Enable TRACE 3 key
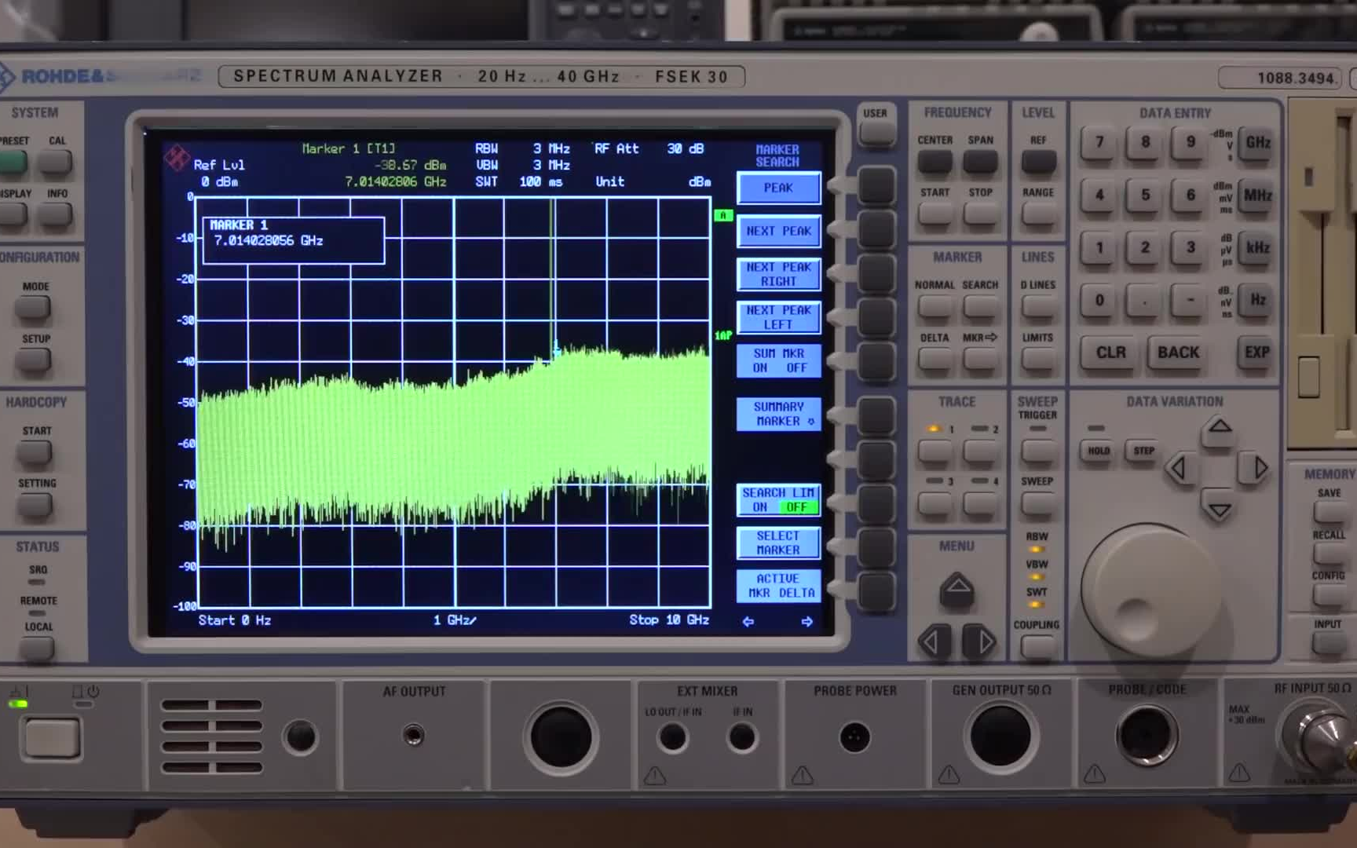The image size is (1357, 848). click(x=935, y=504)
